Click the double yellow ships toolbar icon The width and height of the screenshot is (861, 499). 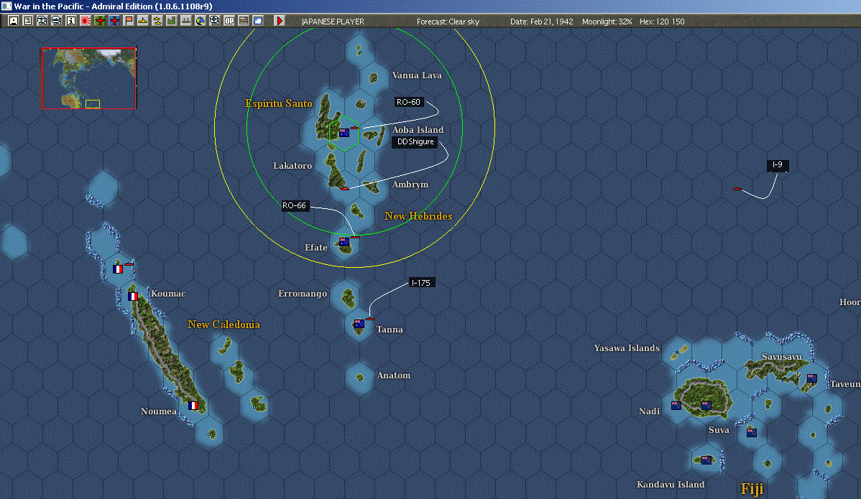click(x=157, y=21)
